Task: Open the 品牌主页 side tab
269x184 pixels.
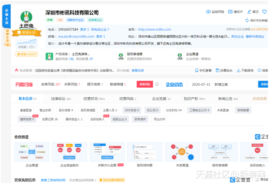Action: click(7, 37)
